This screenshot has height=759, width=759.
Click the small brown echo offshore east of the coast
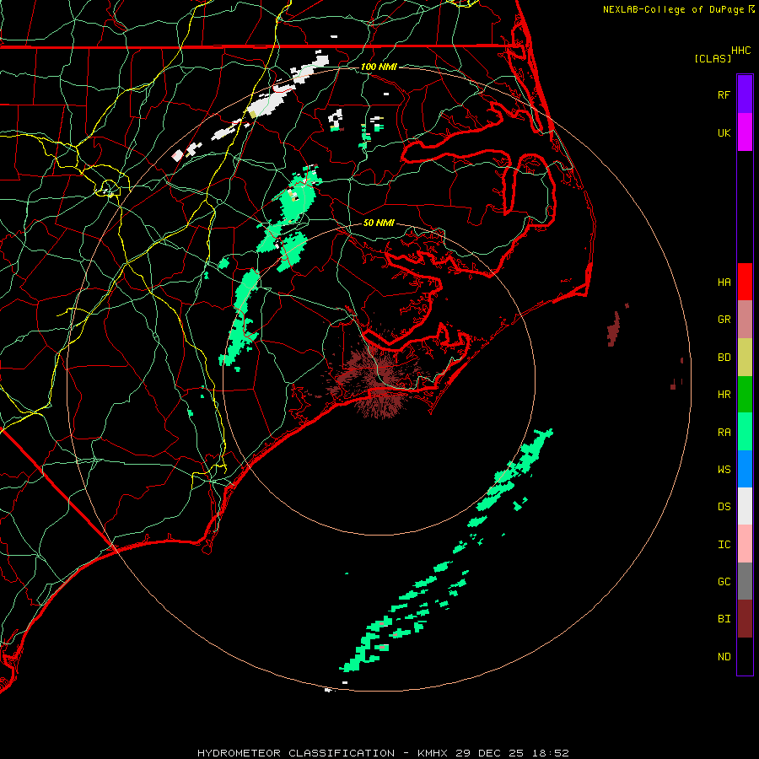614,329
